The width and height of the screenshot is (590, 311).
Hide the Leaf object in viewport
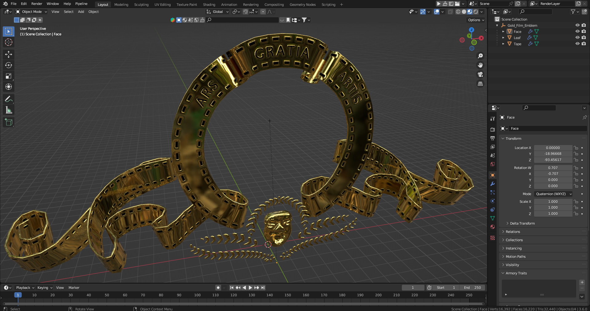pyautogui.click(x=577, y=37)
